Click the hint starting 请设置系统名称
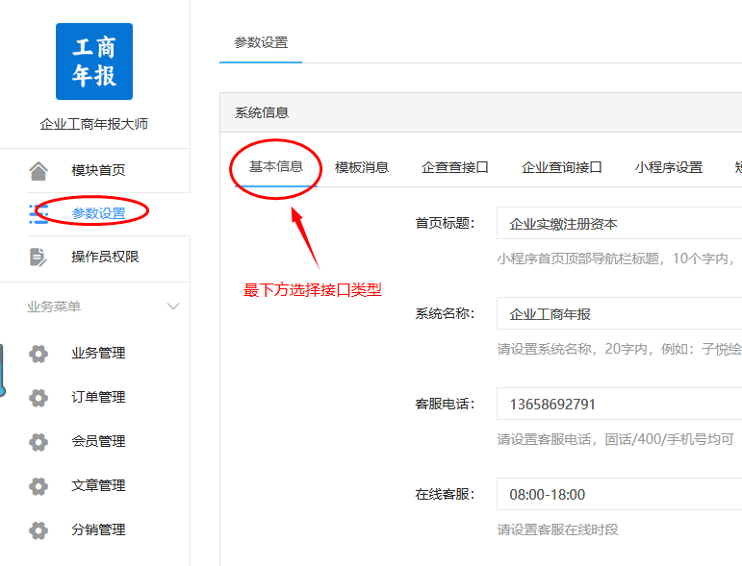The height and width of the screenshot is (566, 742). [619, 349]
